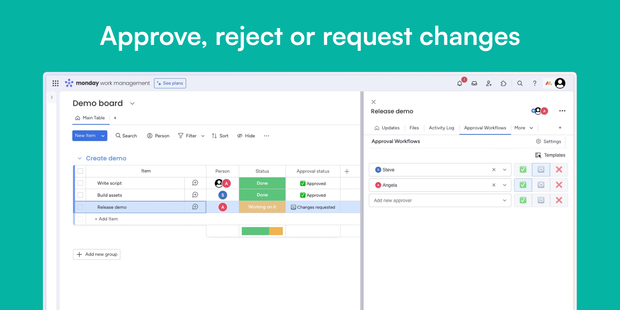Filter by Person button

point(158,136)
